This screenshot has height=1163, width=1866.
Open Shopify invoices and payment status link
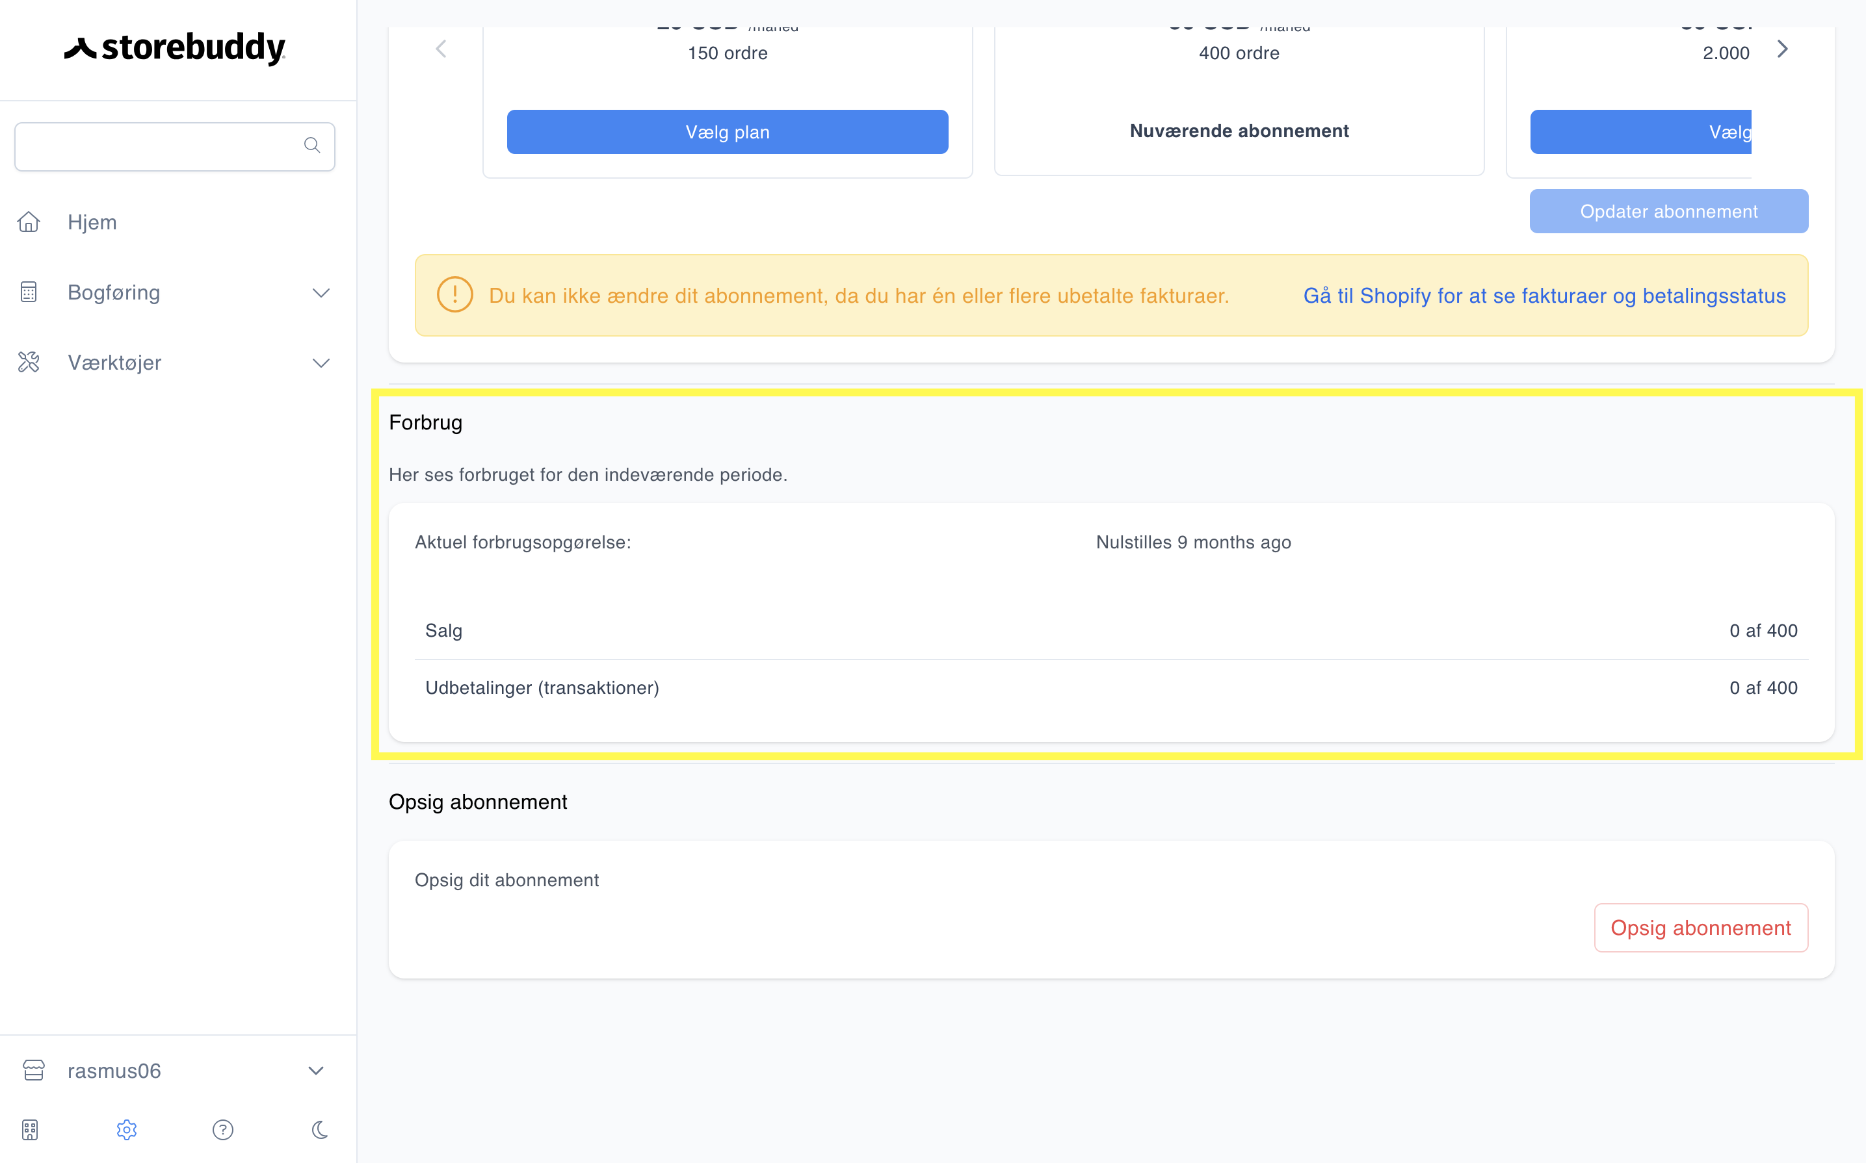pos(1544,296)
